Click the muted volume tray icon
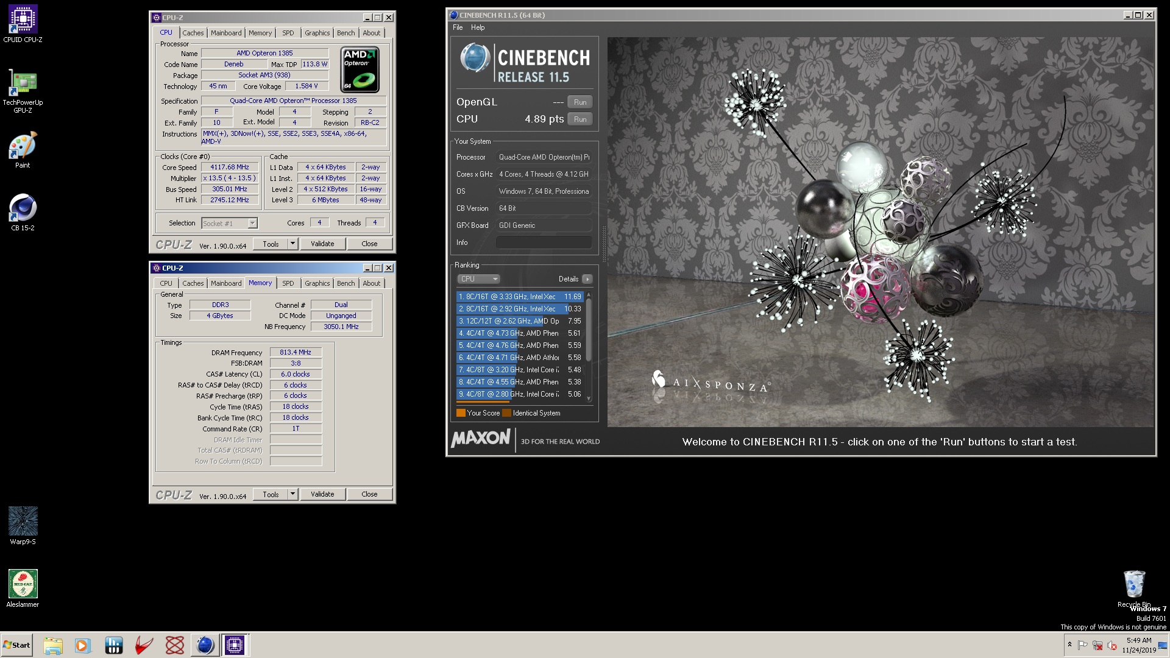 pos(1112,645)
